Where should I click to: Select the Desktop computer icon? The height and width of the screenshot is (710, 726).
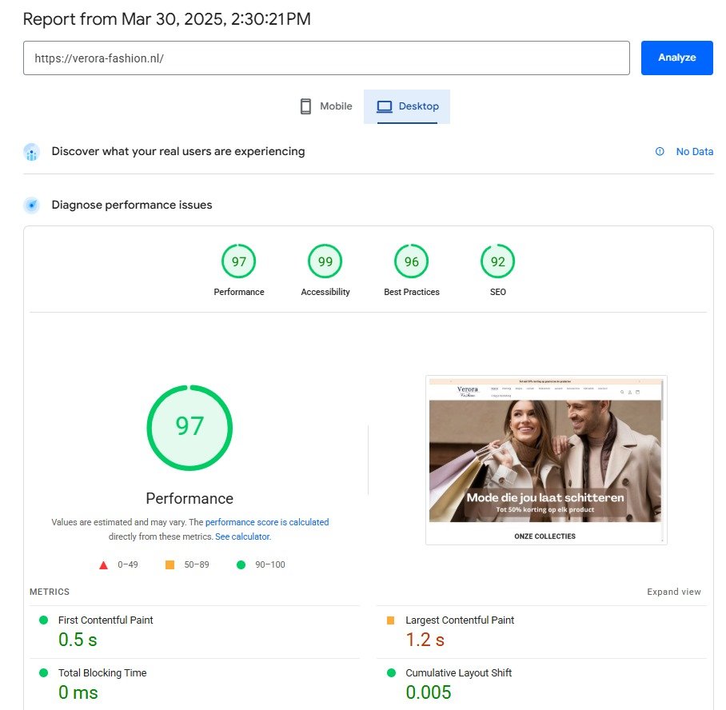[x=386, y=105]
